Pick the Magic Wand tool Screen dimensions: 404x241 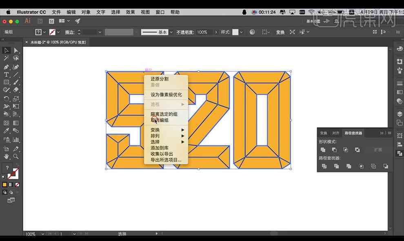tap(7, 58)
